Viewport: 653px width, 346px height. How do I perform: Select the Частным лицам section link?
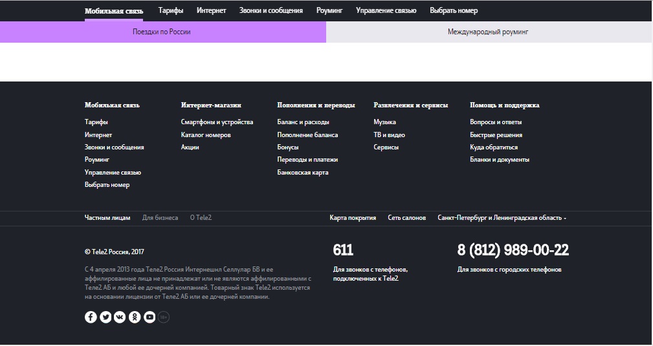point(107,218)
